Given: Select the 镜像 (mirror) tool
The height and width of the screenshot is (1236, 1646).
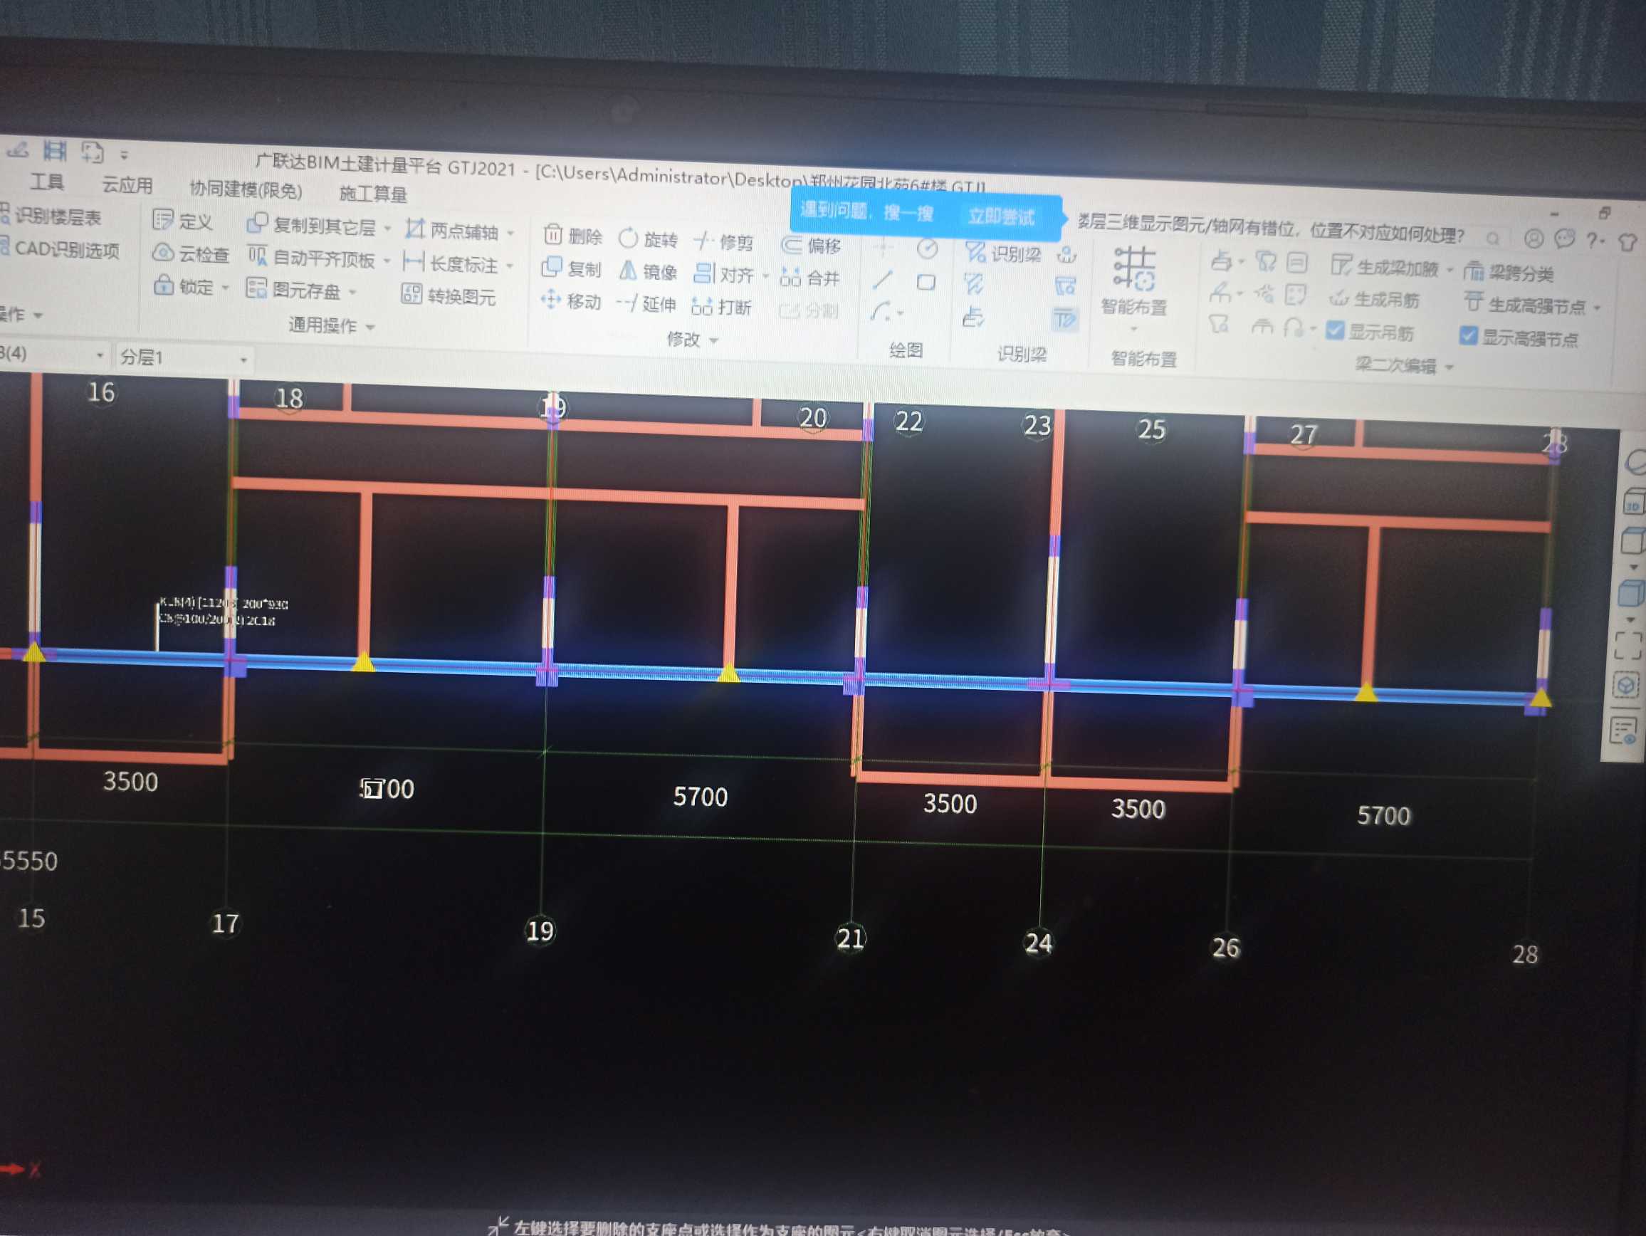Looking at the screenshot, I should coord(648,271).
